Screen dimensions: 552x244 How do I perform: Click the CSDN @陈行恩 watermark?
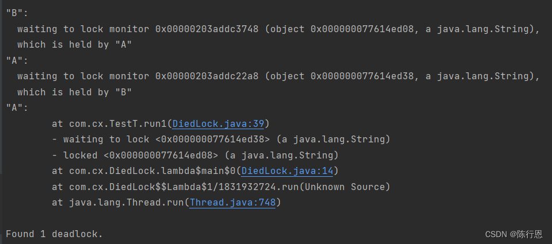click(513, 234)
